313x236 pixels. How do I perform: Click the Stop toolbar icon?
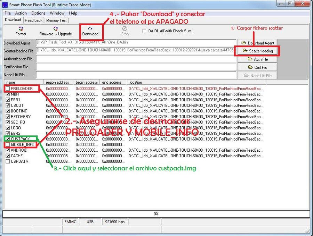[x=125, y=28]
